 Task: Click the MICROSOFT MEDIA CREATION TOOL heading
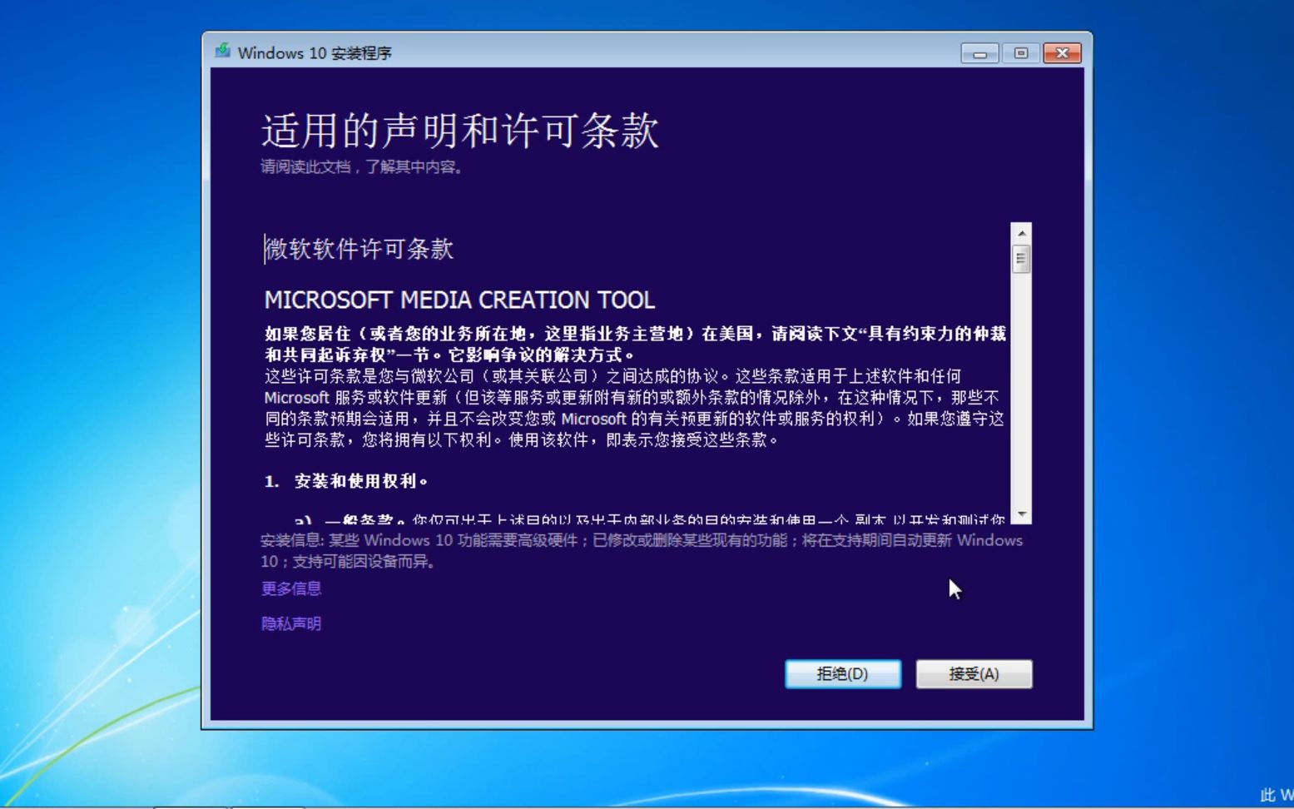(x=458, y=300)
